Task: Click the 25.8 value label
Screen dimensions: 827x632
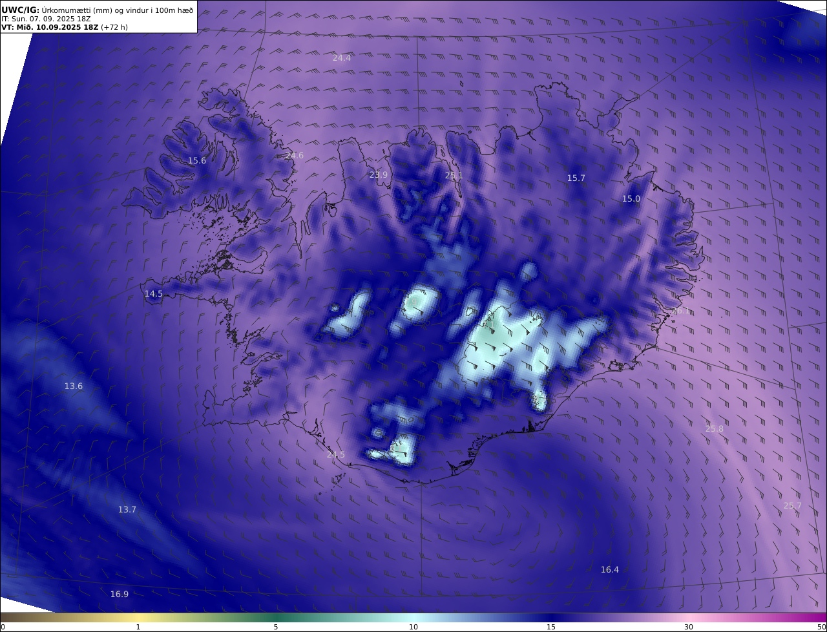Action: (715, 429)
